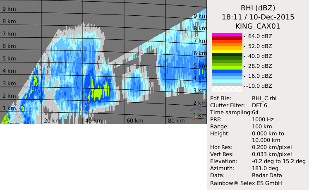This screenshot has height=190, width=309.
Task: Click the timestamp '18:11 / 10-Dec-2015'
Action: coord(258,17)
